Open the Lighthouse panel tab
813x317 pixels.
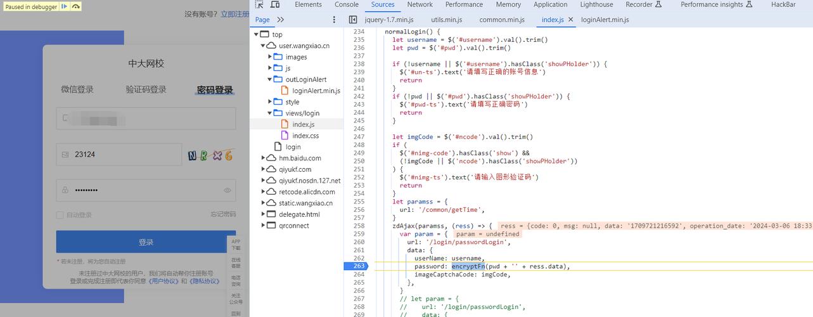click(x=596, y=4)
